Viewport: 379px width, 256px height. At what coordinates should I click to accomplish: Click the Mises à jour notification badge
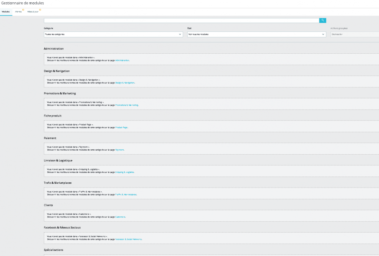click(40, 10)
